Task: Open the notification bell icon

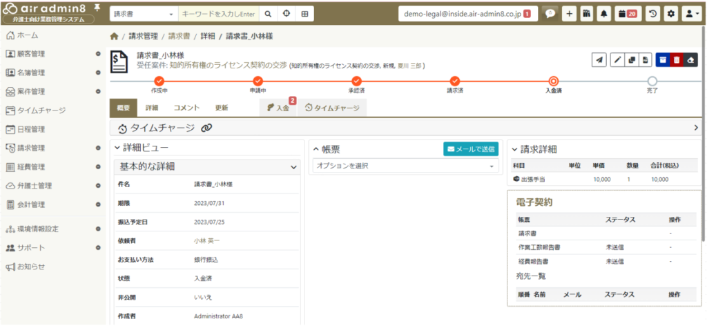Action: 605,14
